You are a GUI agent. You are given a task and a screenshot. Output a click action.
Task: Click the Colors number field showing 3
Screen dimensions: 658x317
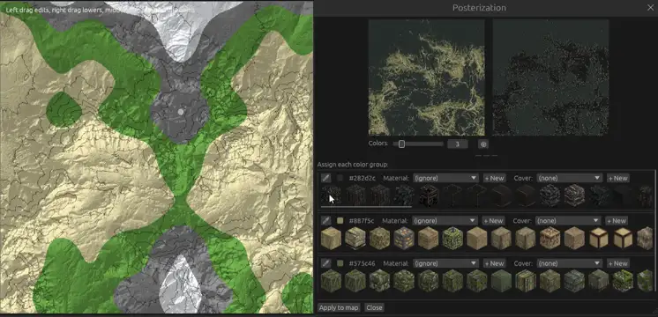tap(458, 144)
